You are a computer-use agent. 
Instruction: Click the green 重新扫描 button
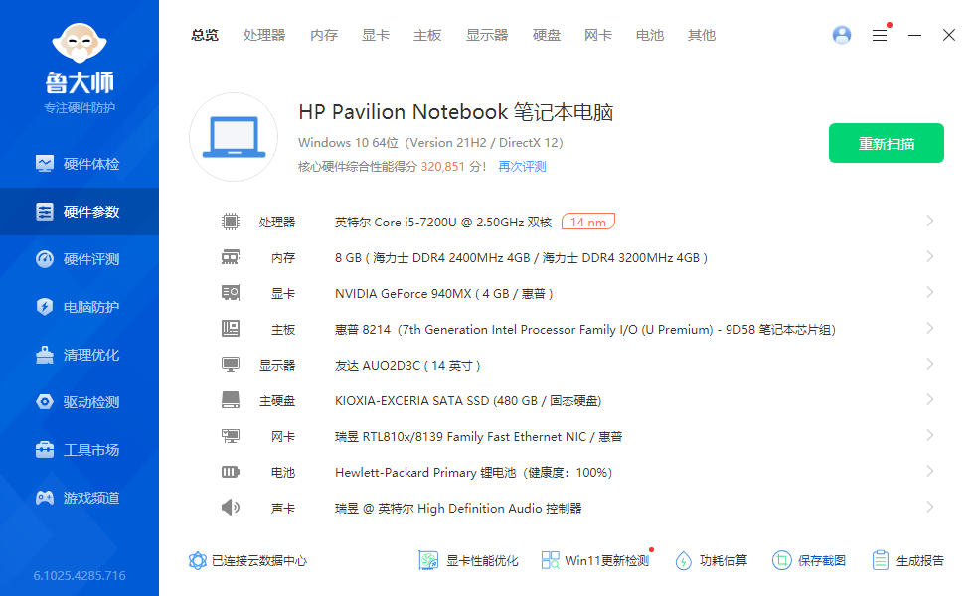(x=887, y=143)
